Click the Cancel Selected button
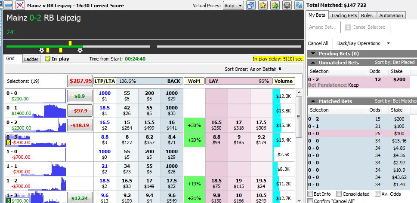 coord(366,27)
